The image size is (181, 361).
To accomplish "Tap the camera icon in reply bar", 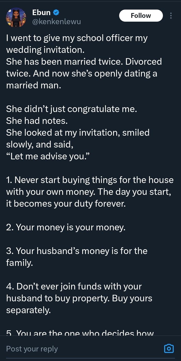I will pyautogui.click(x=169, y=348).
